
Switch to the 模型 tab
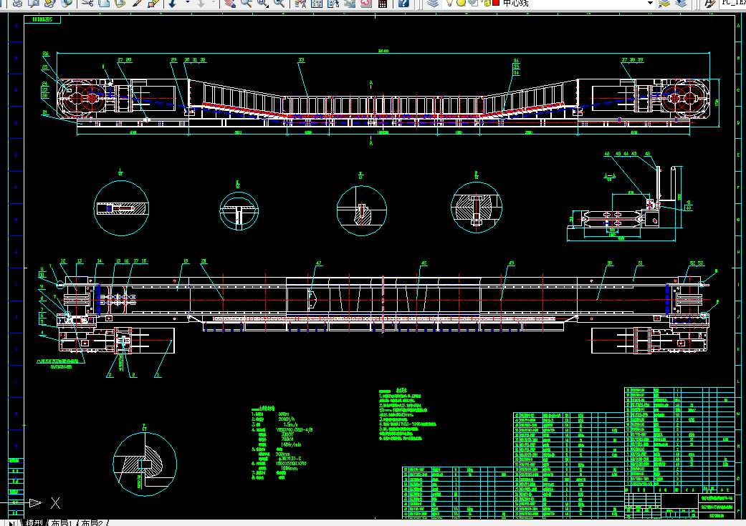34,522
